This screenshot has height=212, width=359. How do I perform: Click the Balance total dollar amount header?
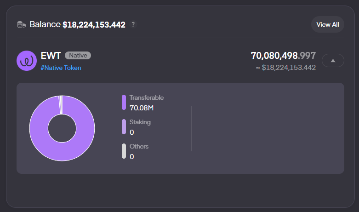(x=94, y=24)
